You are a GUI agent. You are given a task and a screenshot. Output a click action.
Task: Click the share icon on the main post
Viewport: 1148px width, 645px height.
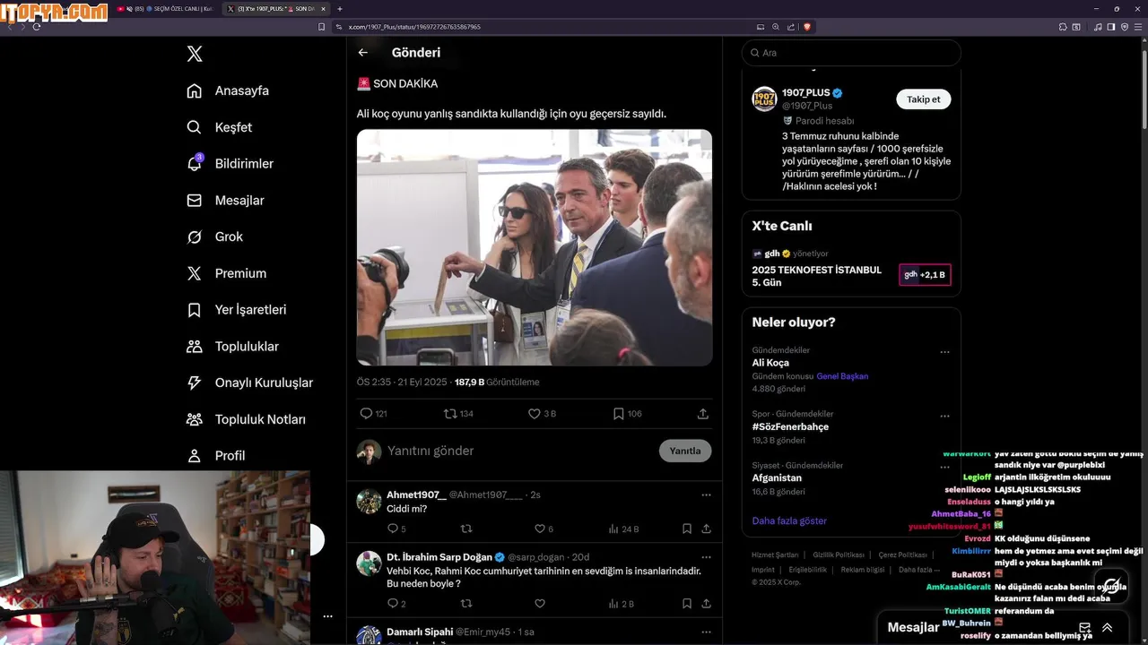point(703,414)
